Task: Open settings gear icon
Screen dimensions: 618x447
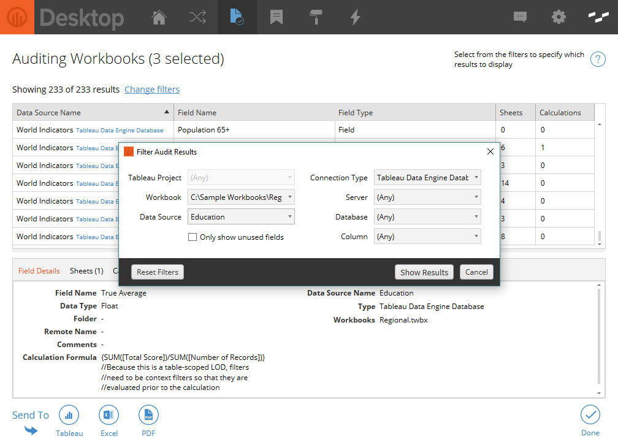Action: point(559,17)
